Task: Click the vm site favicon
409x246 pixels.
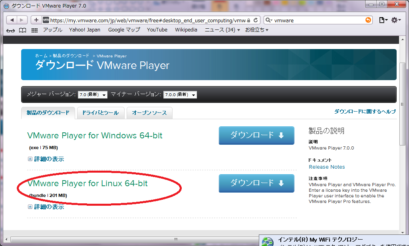Action: point(46,20)
